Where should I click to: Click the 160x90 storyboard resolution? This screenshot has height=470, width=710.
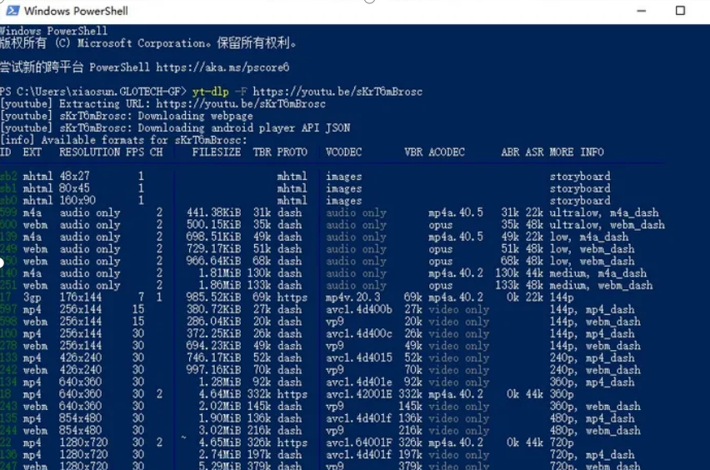click(77, 201)
